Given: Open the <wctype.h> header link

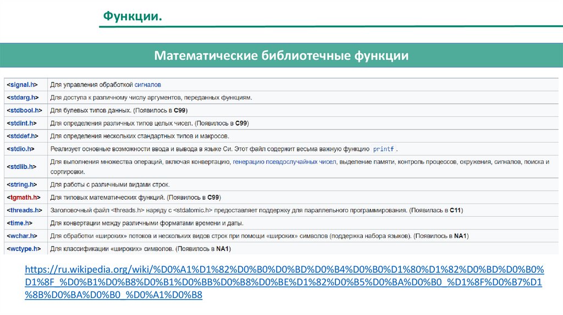Looking at the screenshot, I should tap(24, 249).
